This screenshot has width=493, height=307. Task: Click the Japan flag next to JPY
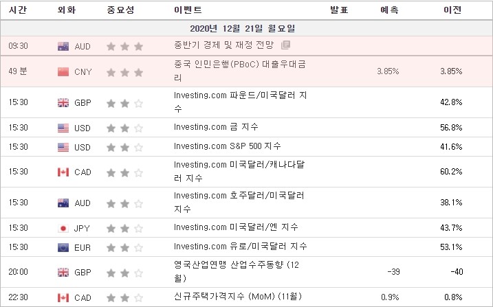coord(63,228)
